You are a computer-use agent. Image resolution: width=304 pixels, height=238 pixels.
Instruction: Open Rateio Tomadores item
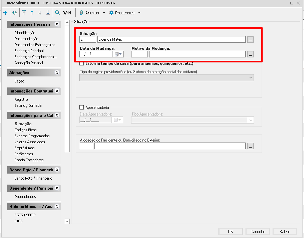(29, 160)
